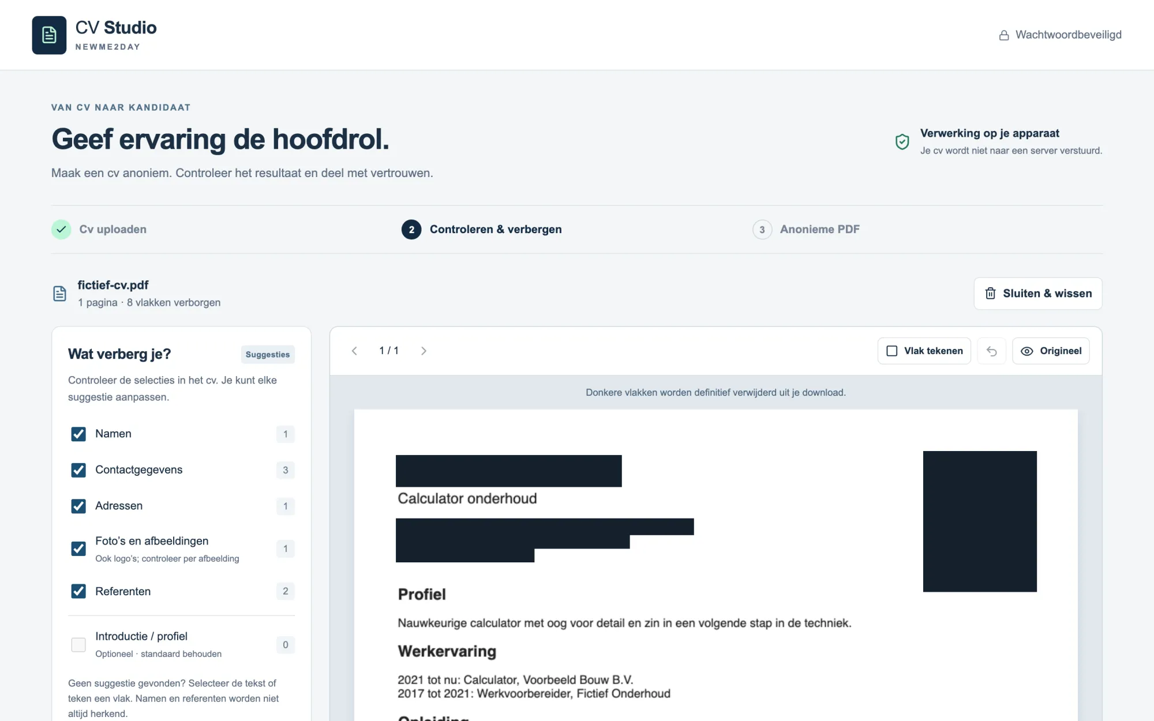This screenshot has height=721, width=1154.
Task: Click the Wachtwoordbeveiligd label
Action: pyautogui.click(x=1068, y=35)
